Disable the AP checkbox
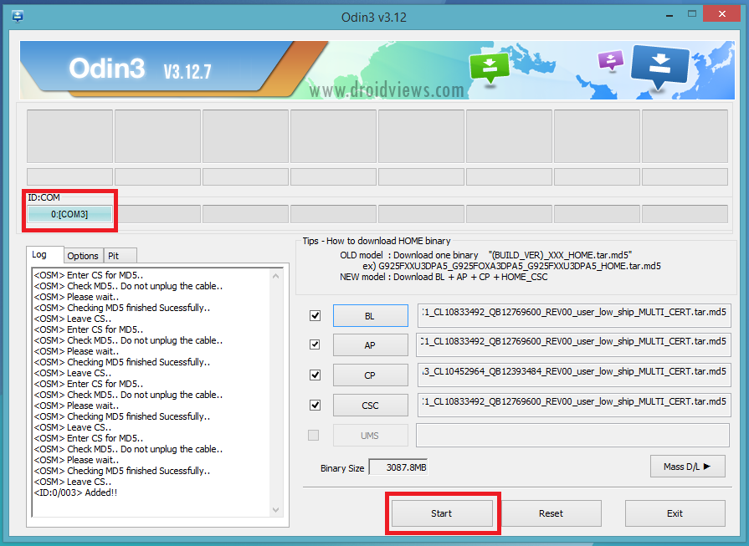The image size is (749, 546). point(315,344)
